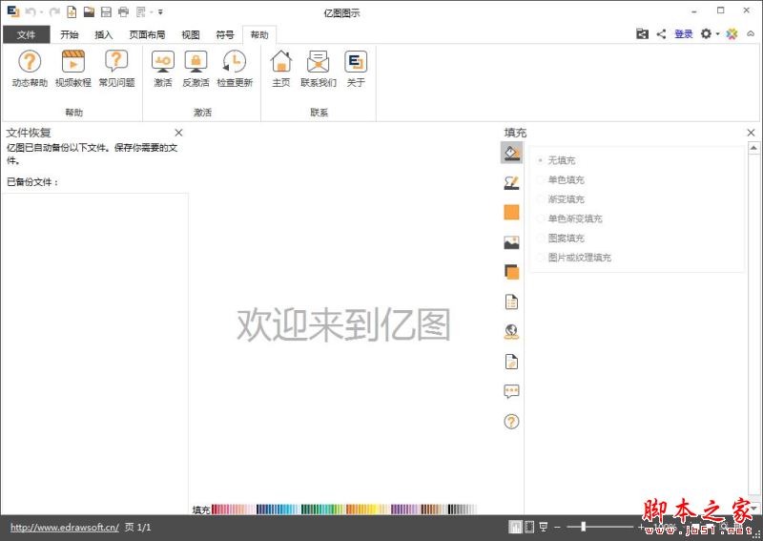The width and height of the screenshot is (763, 541).
Task: Click the Fill panel scrollbar up arrow
Action: pos(753,148)
